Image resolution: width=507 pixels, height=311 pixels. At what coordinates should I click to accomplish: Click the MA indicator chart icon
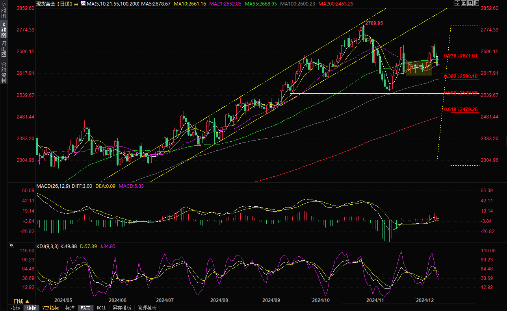click(83, 3)
